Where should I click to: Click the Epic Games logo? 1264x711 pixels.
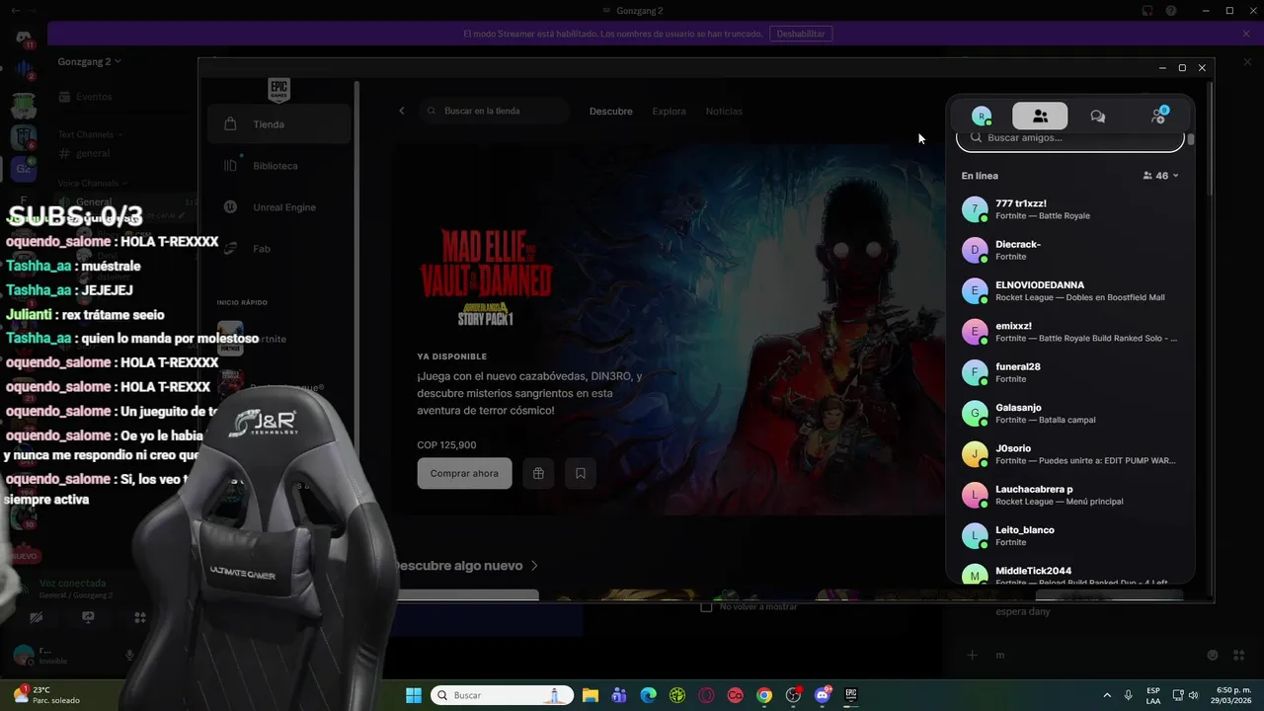[278, 90]
